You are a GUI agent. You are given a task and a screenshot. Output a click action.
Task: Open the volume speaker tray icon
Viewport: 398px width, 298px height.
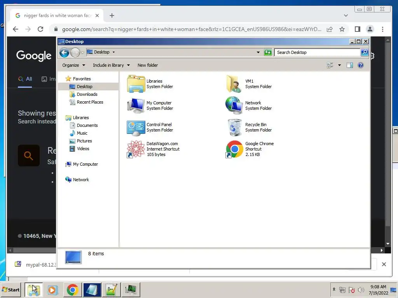pyautogui.click(x=361, y=289)
